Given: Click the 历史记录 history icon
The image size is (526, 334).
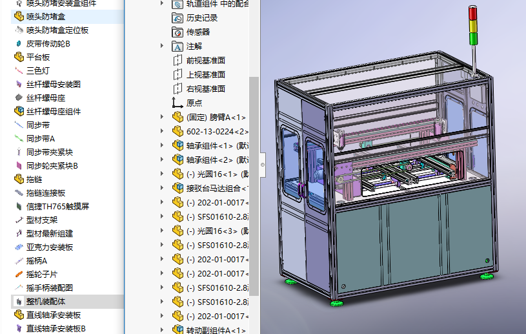Looking at the screenshot, I should [177, 18].
